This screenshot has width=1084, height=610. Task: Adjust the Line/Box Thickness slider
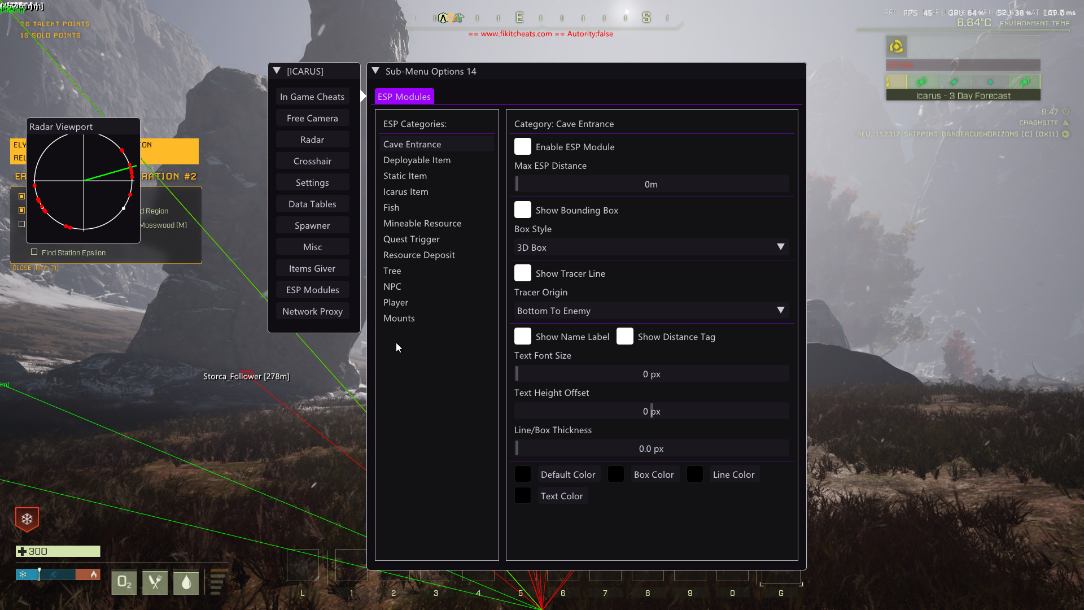[652, 448]
